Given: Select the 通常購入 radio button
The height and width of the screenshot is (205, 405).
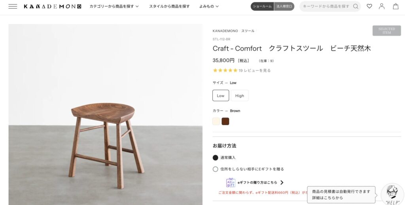Looking at the screenshot, I should (x=216, y=158).
